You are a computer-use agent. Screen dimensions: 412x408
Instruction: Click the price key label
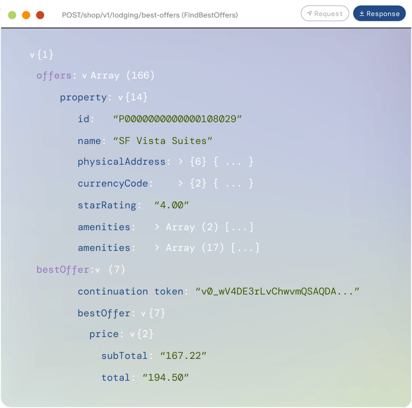(104, 334)
